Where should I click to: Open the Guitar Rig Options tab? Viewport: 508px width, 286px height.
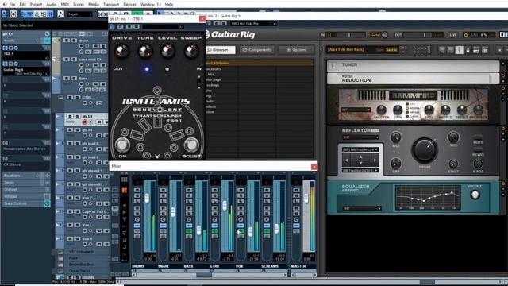click(x=296, y=50)
